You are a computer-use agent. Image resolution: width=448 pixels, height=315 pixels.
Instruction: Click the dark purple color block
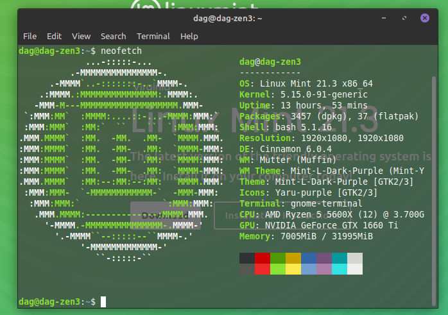(x=325, y=258)
